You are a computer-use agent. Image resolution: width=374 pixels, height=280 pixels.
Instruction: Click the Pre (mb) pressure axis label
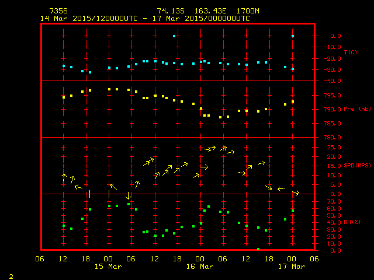click(357, 109)
